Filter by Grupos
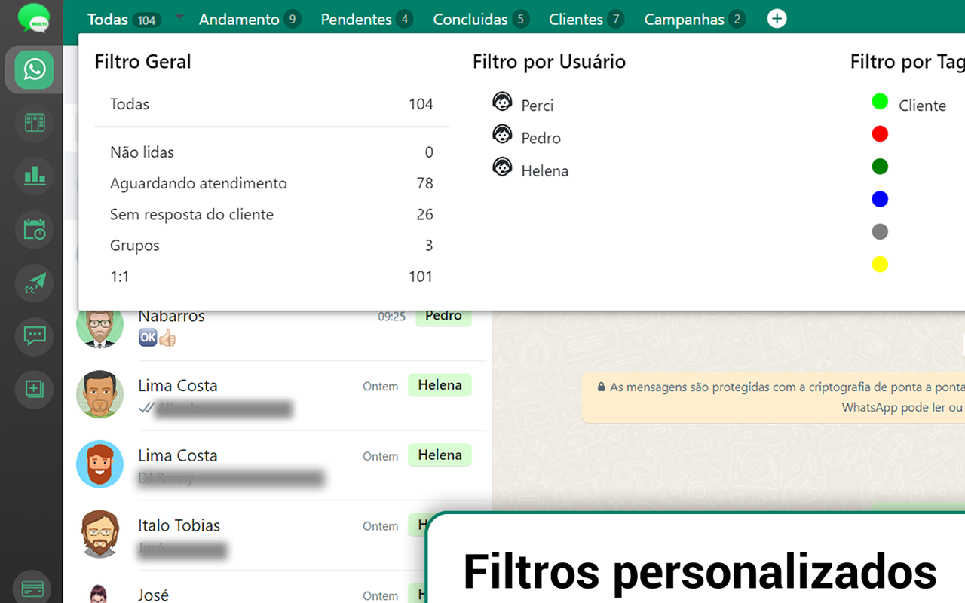965x603 pixels. (271, 246)
